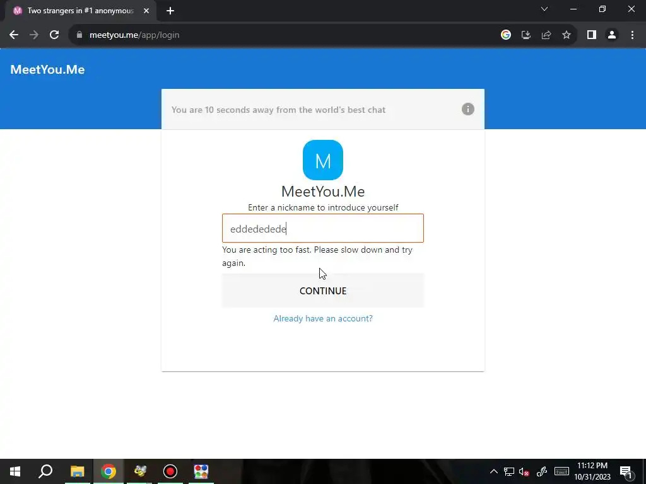Click the Google icon in the address bar

click(505, 35)
